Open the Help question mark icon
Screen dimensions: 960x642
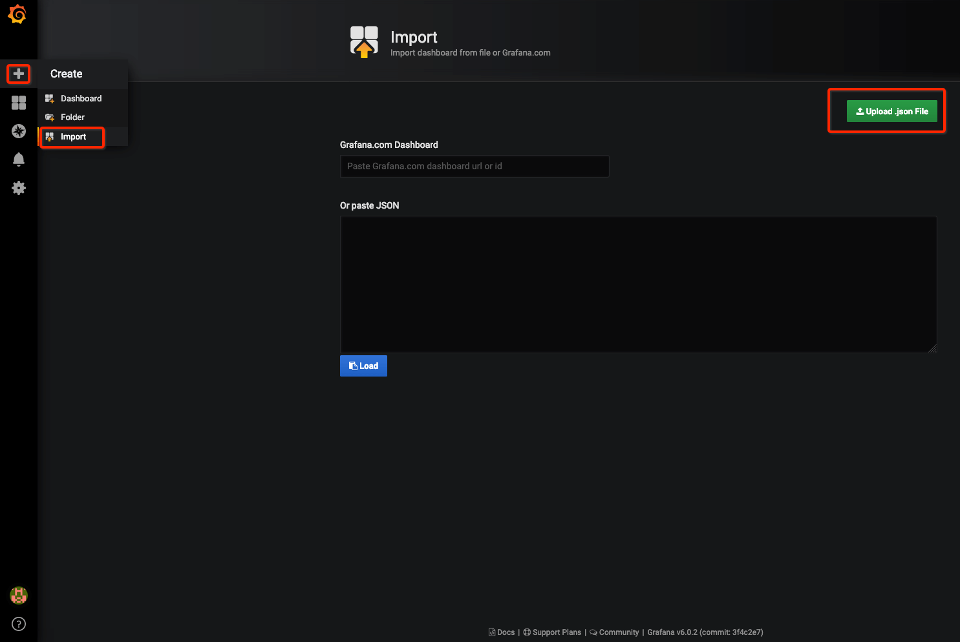pyautogui.click(x=19, y=624)
